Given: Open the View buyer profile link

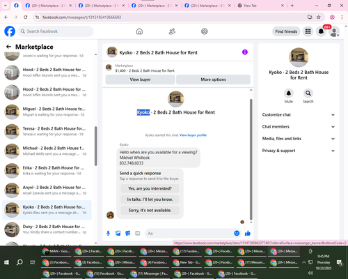Looking at the screenshot, I should (x=193, y=135).
